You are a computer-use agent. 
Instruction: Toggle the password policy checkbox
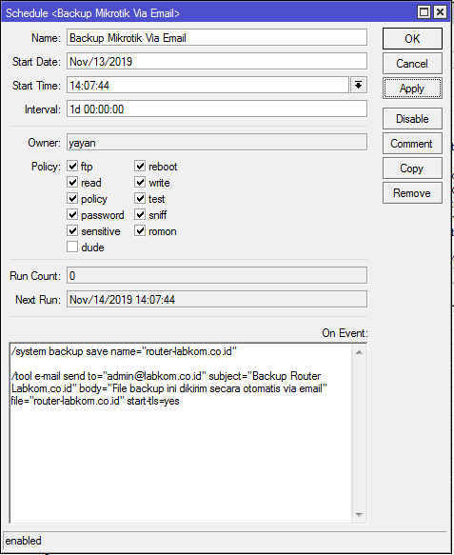(72, 215)
